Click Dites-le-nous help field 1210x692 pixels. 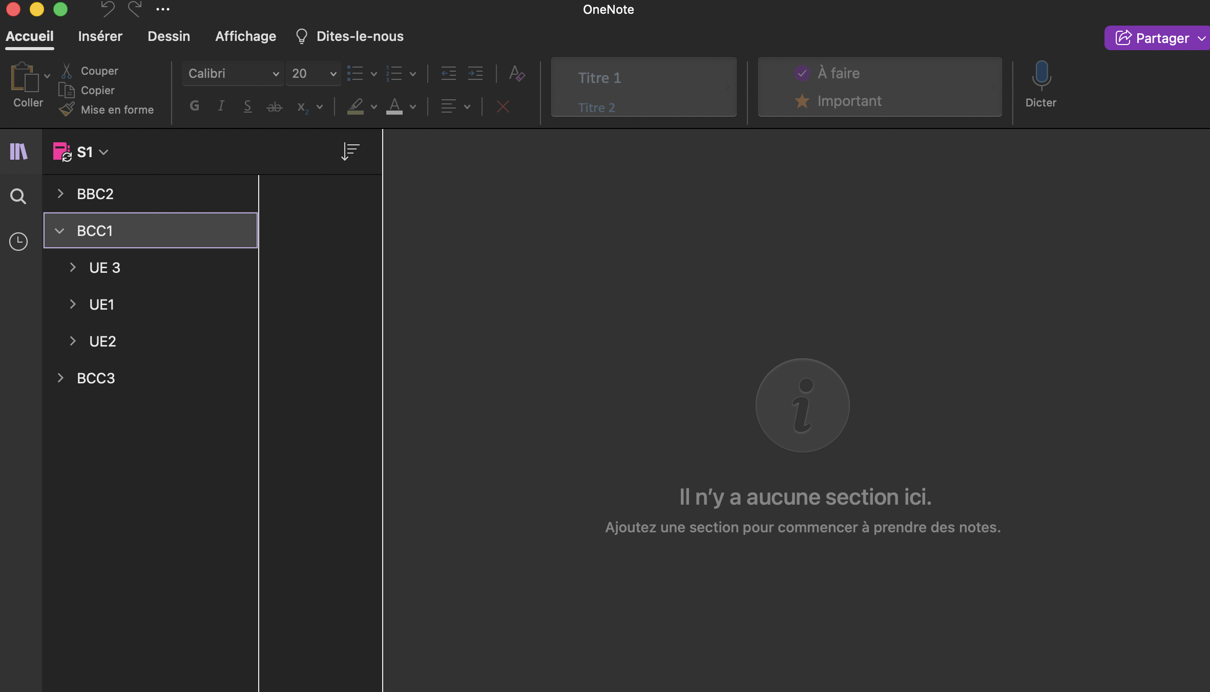(x=350, y=36)
